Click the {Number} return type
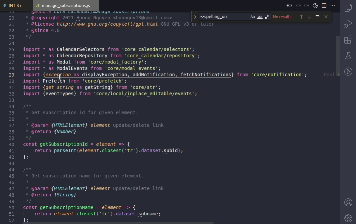Viewport: 356px width, 224px height. coord(65,131)
